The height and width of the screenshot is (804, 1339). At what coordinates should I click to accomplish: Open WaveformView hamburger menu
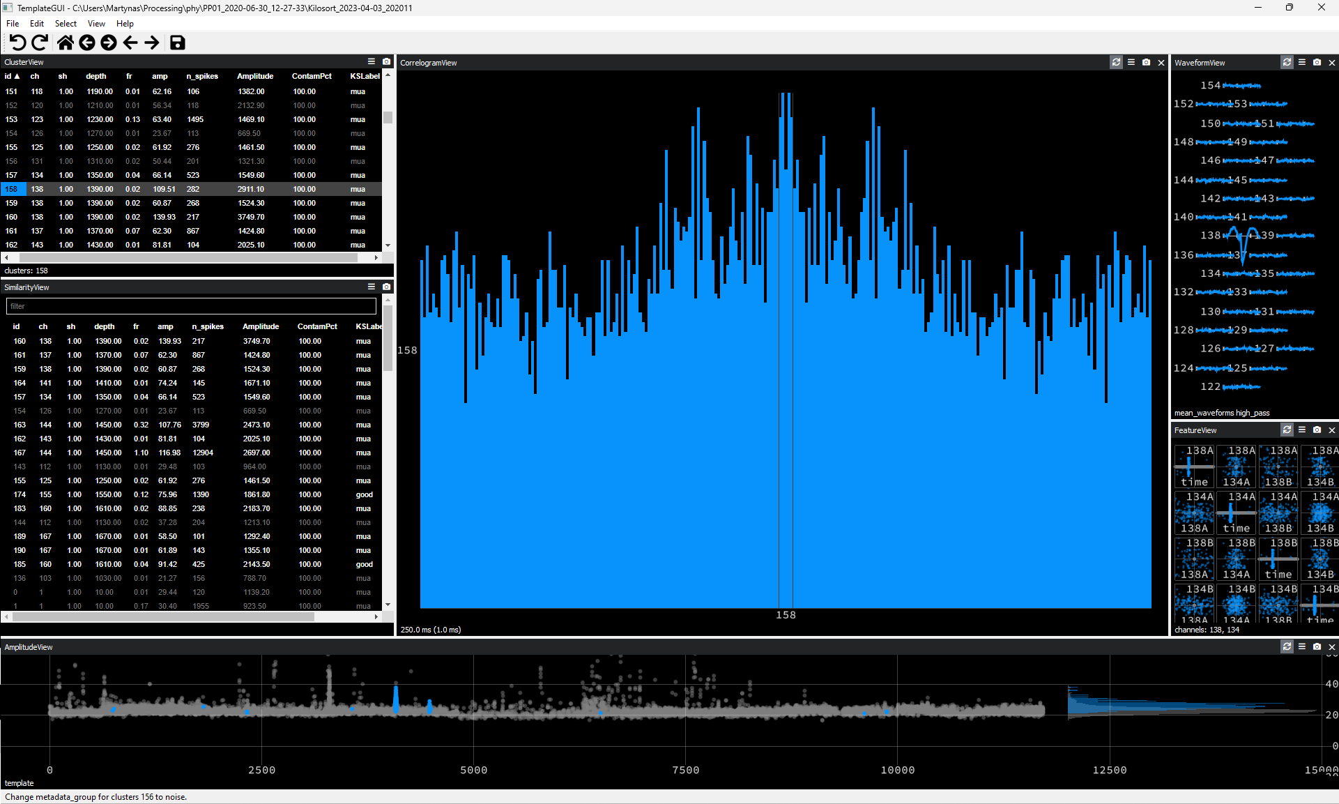coord(1302,62)
